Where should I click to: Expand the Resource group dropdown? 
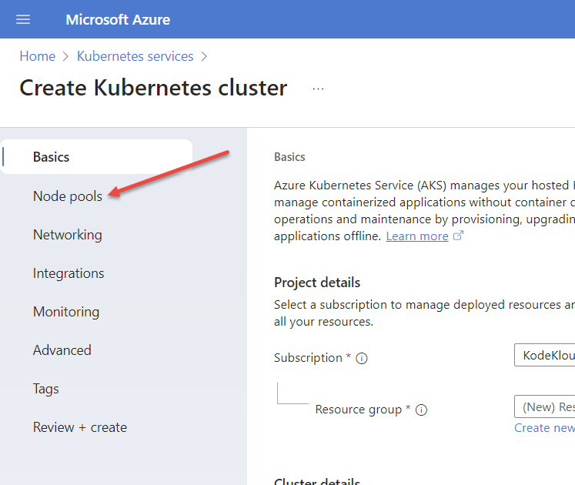tap(544, 406)
